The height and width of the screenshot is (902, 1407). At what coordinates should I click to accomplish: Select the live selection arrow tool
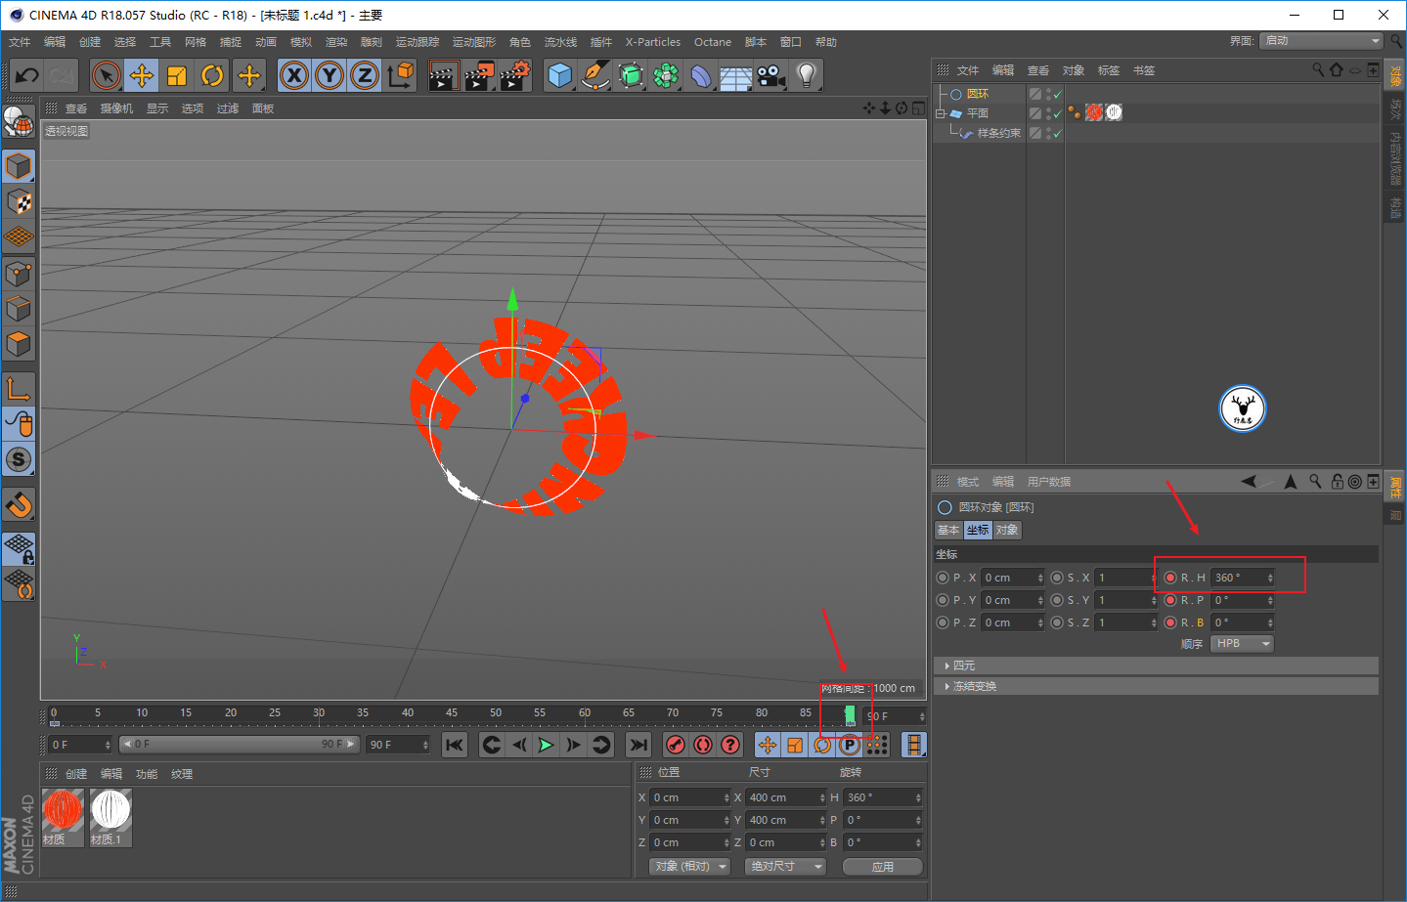click(x=107, y=75)
